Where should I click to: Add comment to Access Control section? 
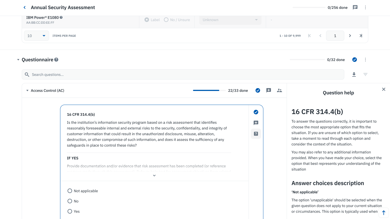(x=269, y=90)
